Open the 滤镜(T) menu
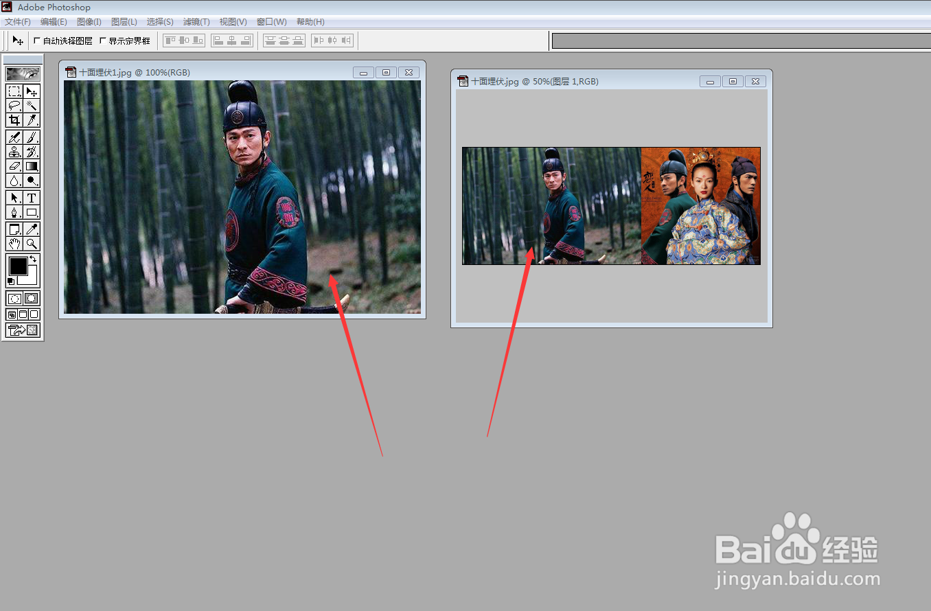Screen dimensions: 931x611 tap(196, 22)
